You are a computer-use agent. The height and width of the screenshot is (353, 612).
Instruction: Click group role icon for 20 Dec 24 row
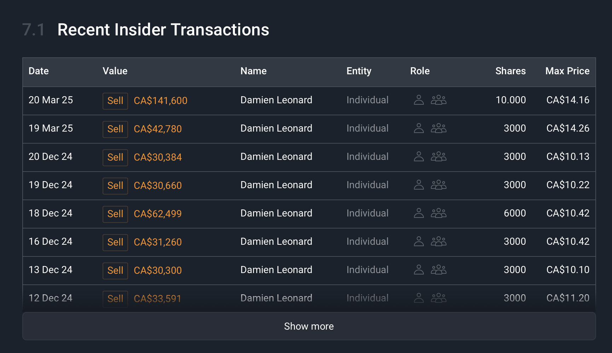coord(439,157)
